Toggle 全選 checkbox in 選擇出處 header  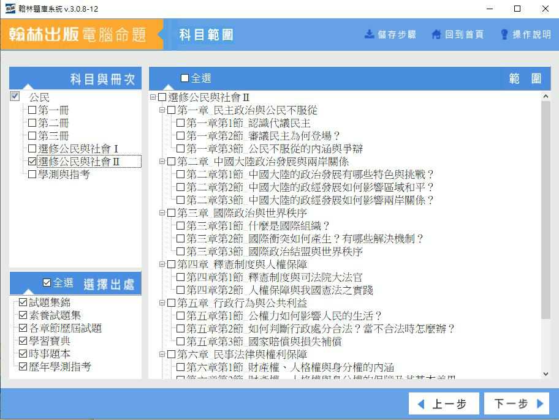pos(47,283)
